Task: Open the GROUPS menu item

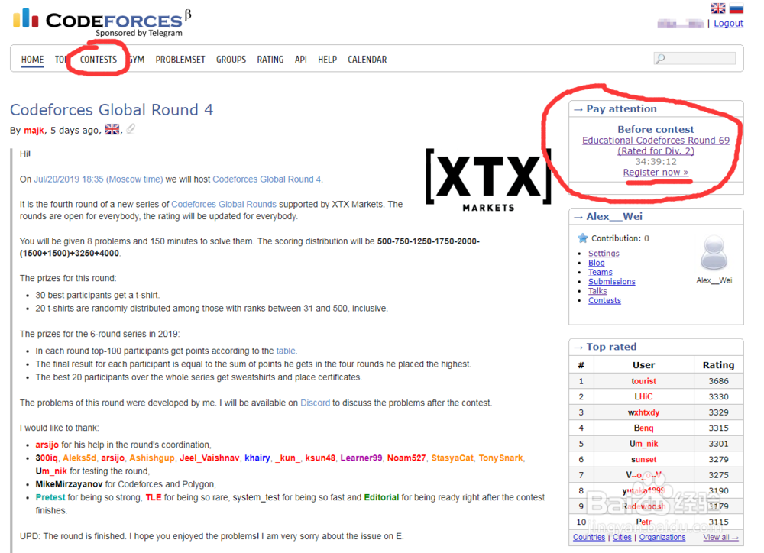Action: (231, 60)
